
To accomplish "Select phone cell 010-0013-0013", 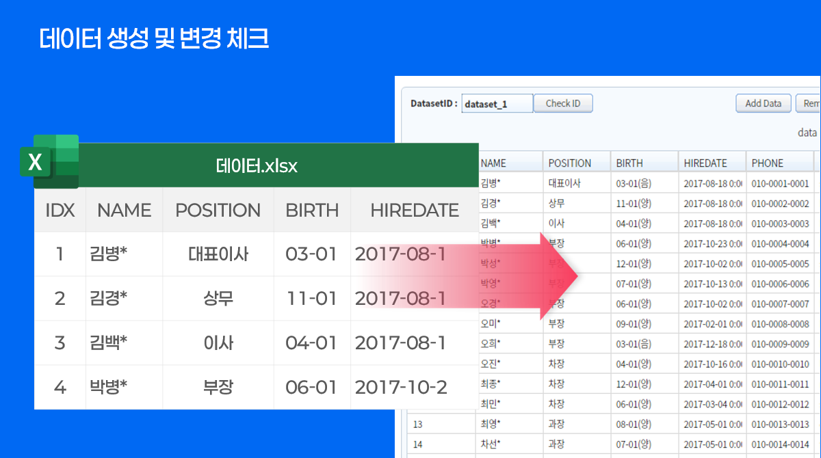I will point(781,424).
